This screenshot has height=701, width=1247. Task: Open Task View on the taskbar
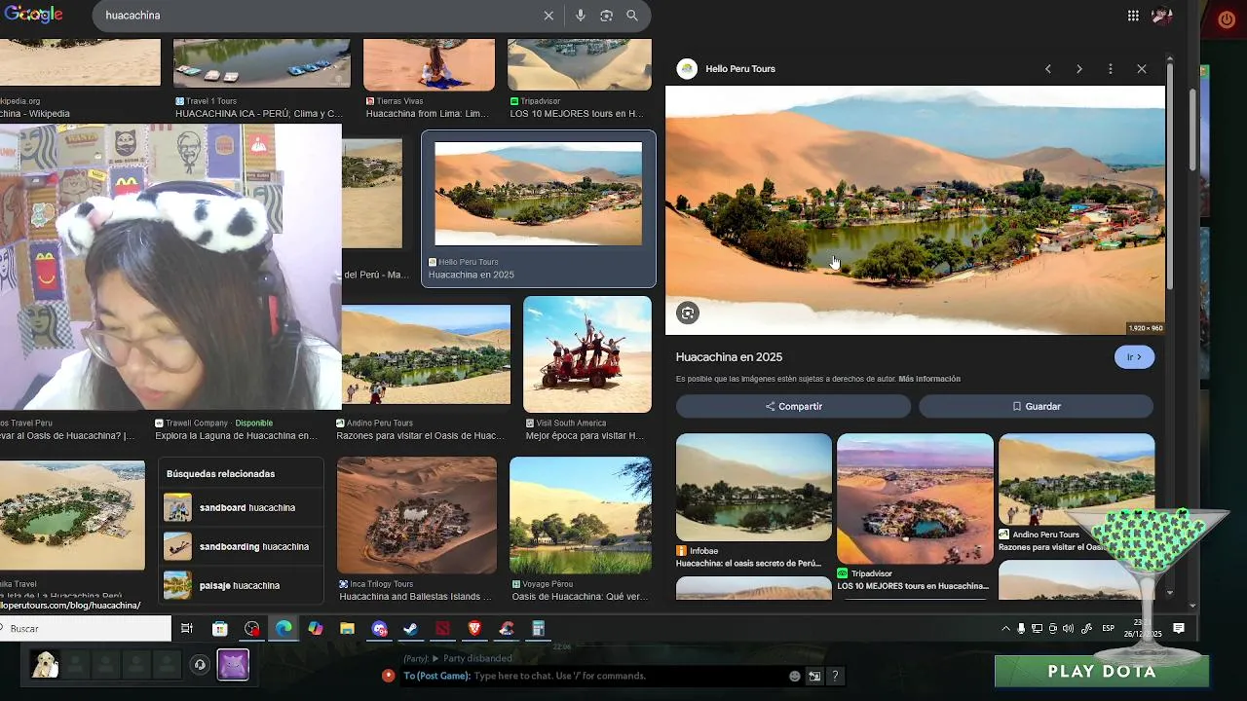click(x=187, y=629)
